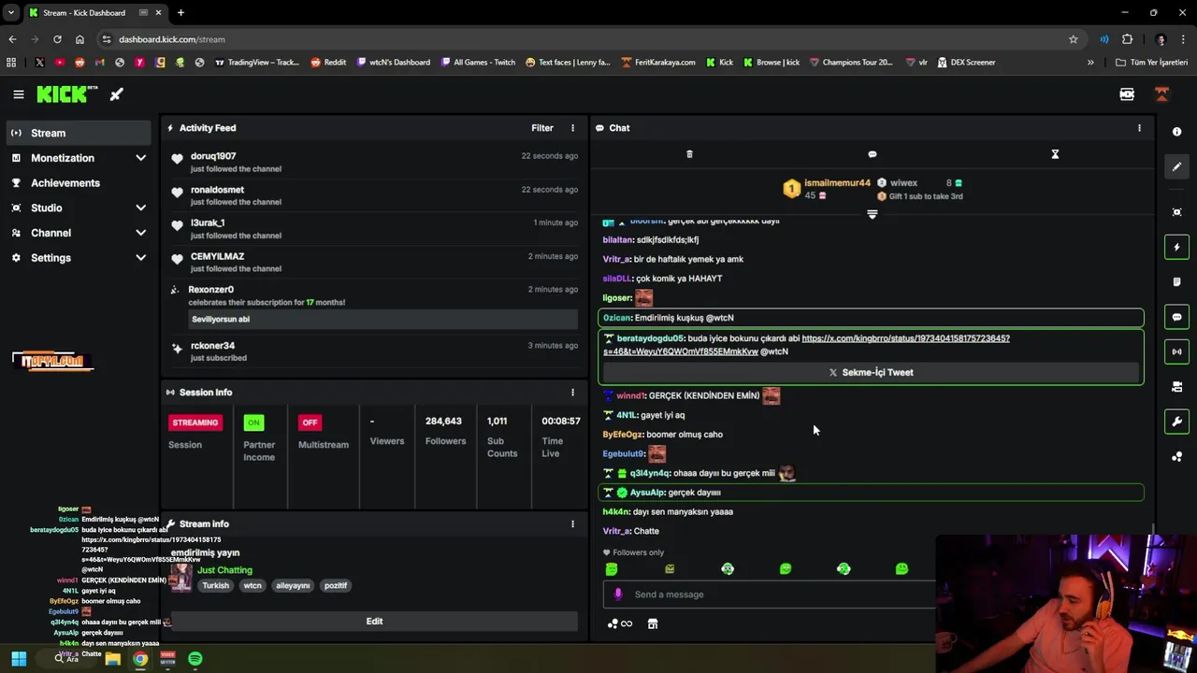Screen dimensions: 1197x673
Task: Expand the Studio menu
Action: [79, 208]
